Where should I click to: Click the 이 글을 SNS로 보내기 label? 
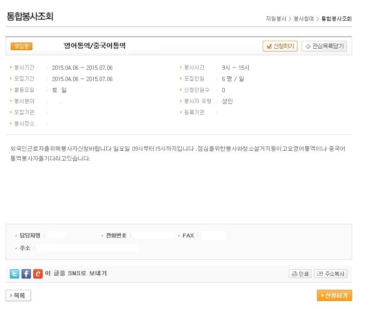pos(76,273)
